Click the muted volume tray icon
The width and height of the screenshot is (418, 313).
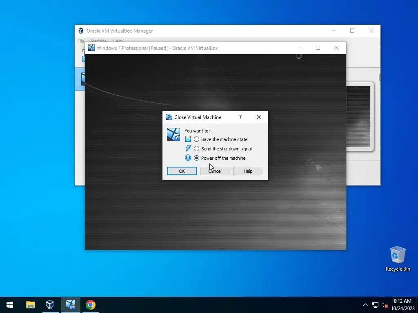pos(385,305)
